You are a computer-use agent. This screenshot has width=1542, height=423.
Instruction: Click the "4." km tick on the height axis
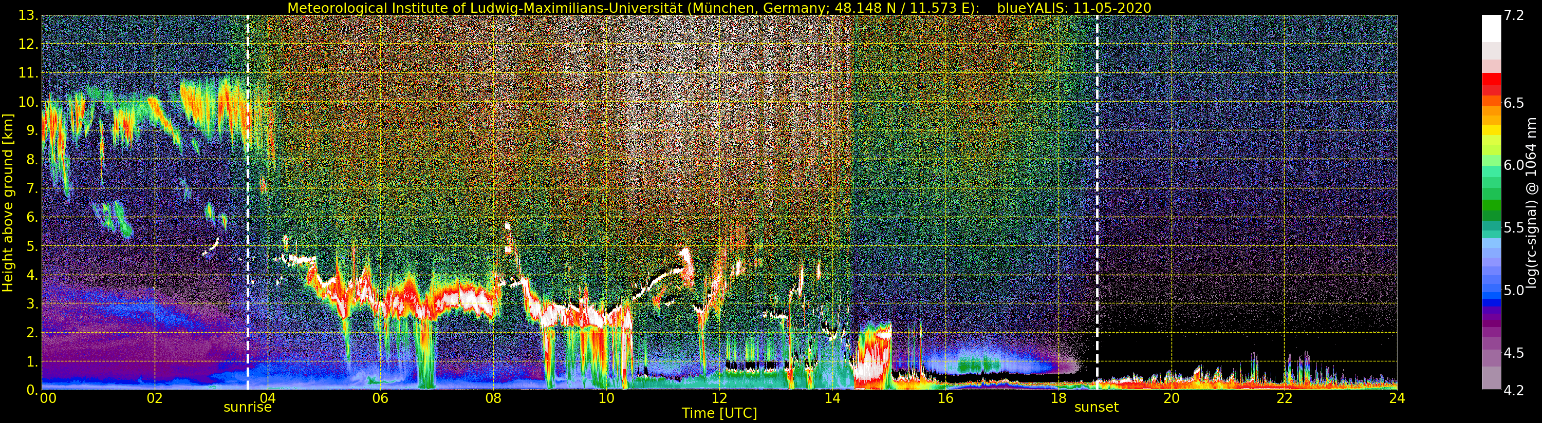[x=32, y=275]
